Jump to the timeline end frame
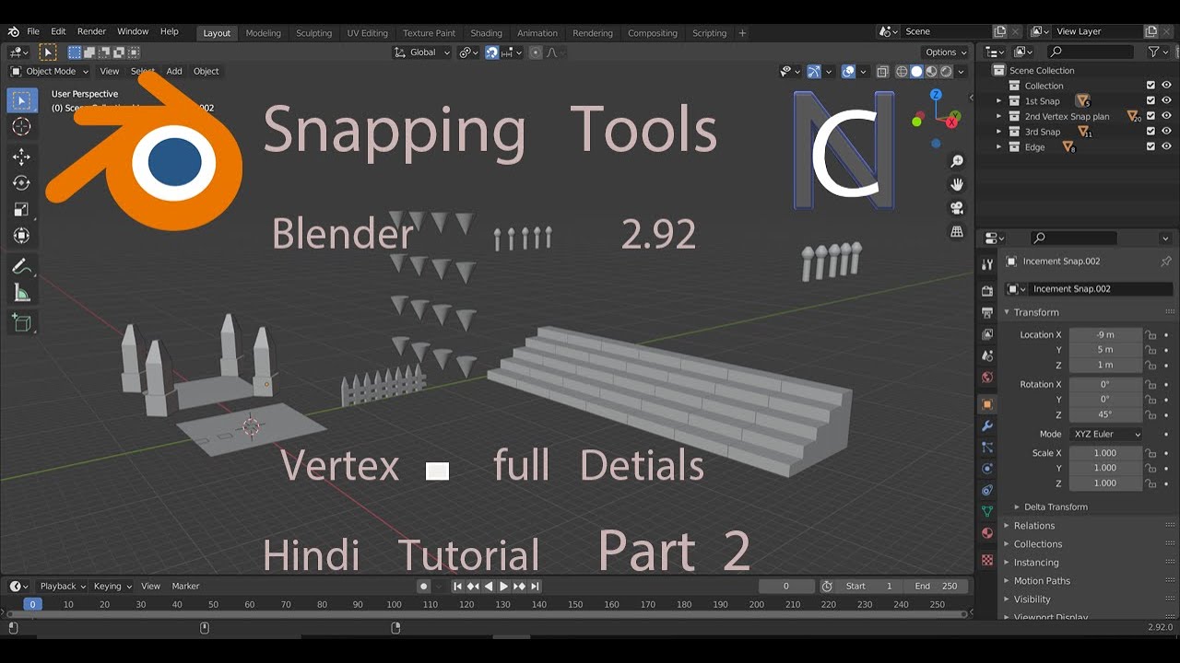Screen dimensions: 1180x663 tap(535, 587)
